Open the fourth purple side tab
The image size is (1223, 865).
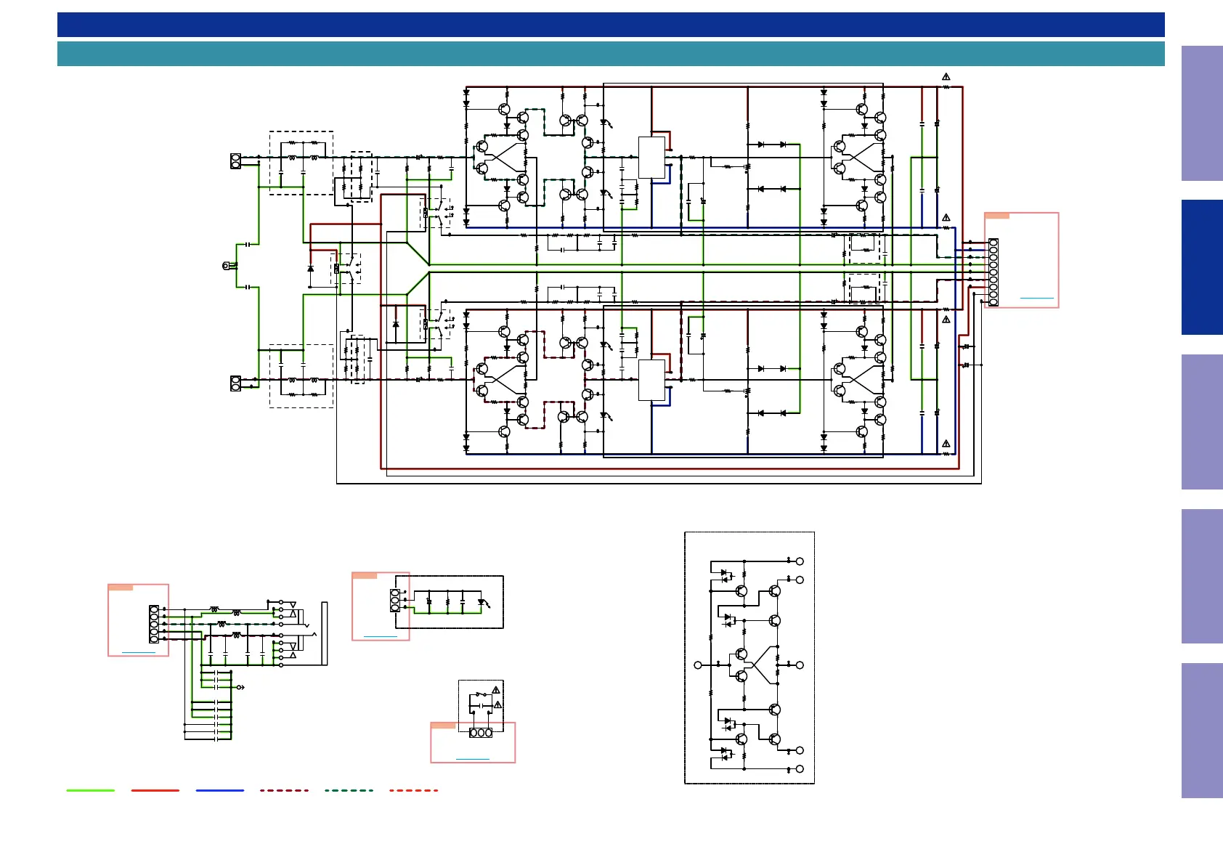pyautogui.click(x=1202, y=576)
